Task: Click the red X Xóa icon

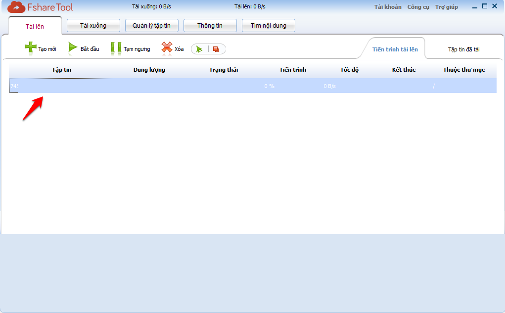Action: tap(167, 48)
